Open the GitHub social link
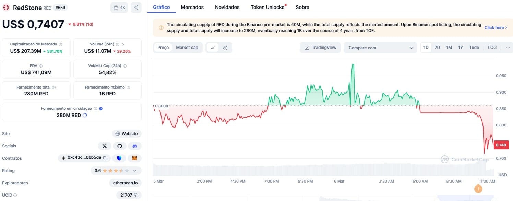This screenshot has height=201, width=513. (120, 146)
